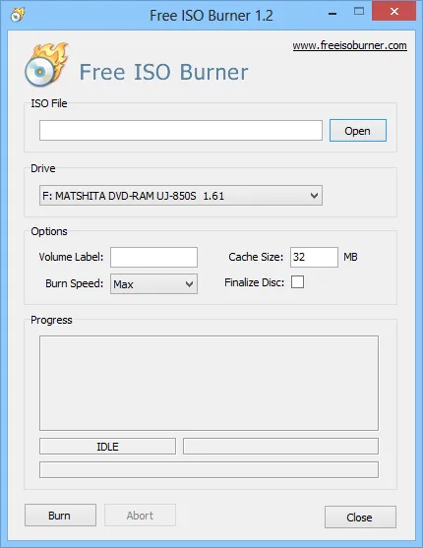Image resolution: width=423 pixels, height=548 pixels.
Task: Click the IDLE status box
Action: (107, 447)
